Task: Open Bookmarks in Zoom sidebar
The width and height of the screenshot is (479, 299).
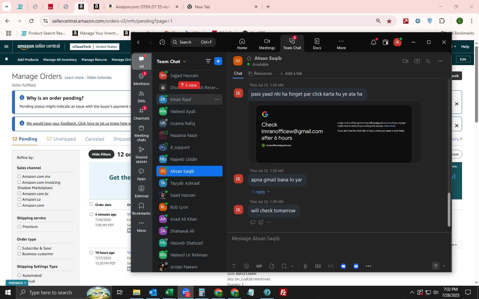Action: (141, 209)
